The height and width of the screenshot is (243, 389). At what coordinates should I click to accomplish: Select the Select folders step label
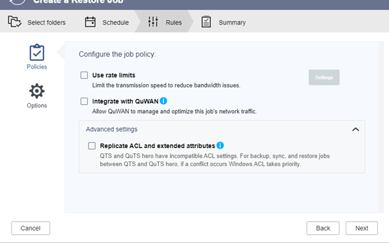[x=47, y=23]
